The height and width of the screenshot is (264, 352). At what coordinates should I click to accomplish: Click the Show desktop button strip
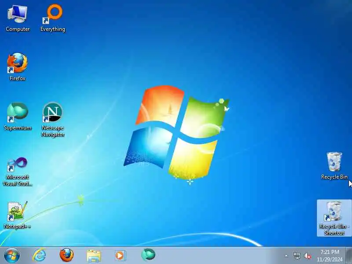(x=349, y=256)
